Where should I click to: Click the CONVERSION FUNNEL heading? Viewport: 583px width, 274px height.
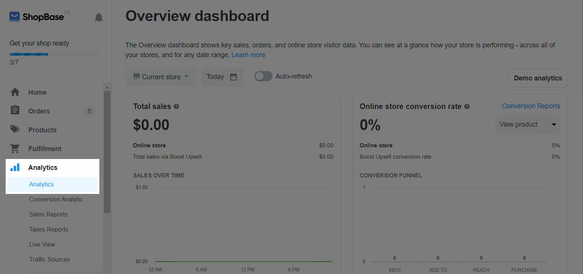point(391,175)
